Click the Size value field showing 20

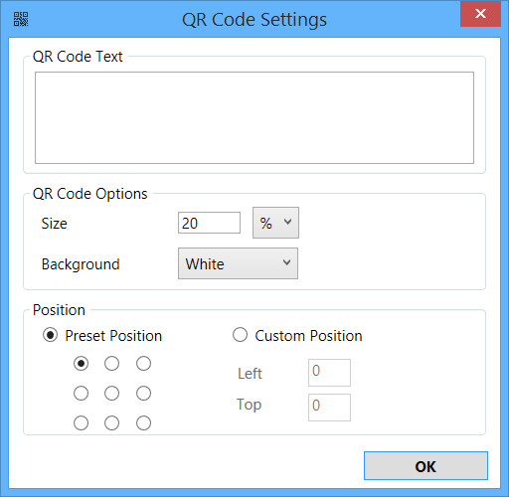pyautogui.click(x=209, y=223)
